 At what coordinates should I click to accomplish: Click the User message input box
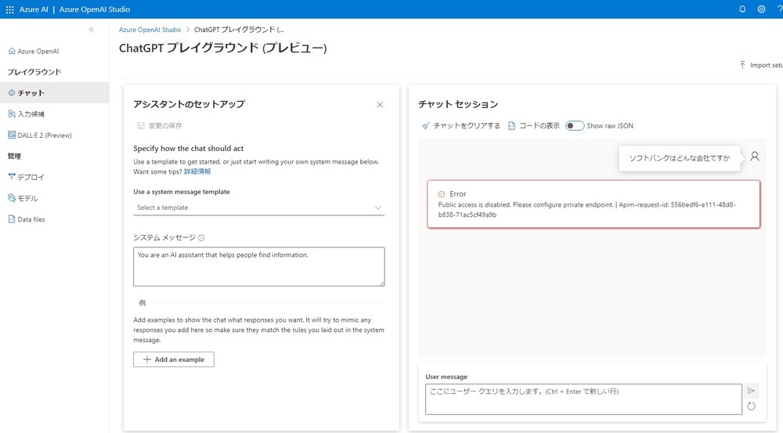coord(583,399)
